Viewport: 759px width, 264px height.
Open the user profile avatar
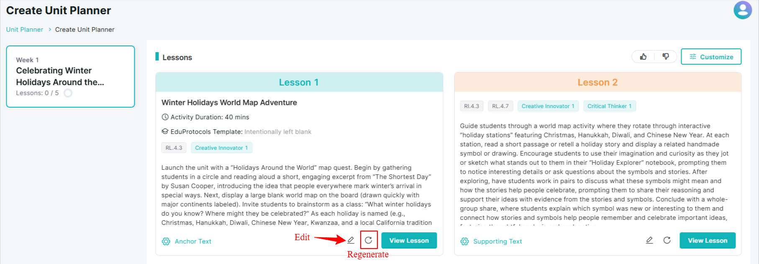pyautogui.click(x=743, y=10)
